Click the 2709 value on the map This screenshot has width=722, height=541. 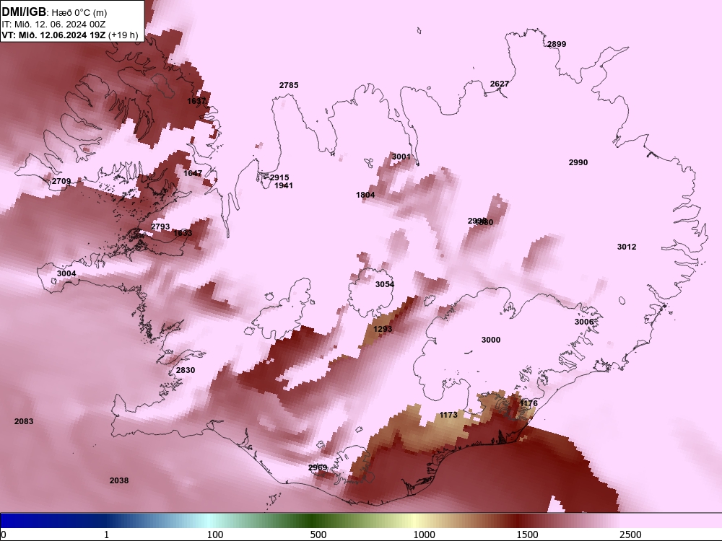(x=61, y=181)
